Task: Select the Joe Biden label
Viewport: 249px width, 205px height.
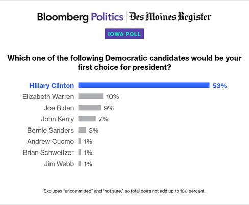Action: pos(59,108)
